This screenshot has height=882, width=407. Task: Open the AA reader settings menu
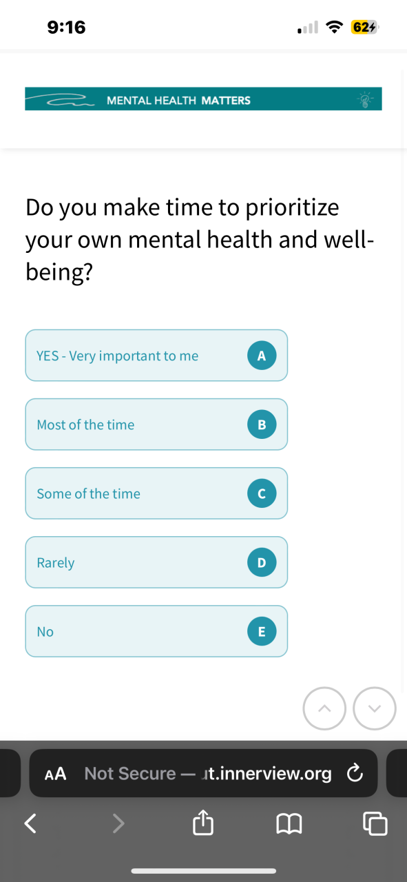[x=55, y=774]
